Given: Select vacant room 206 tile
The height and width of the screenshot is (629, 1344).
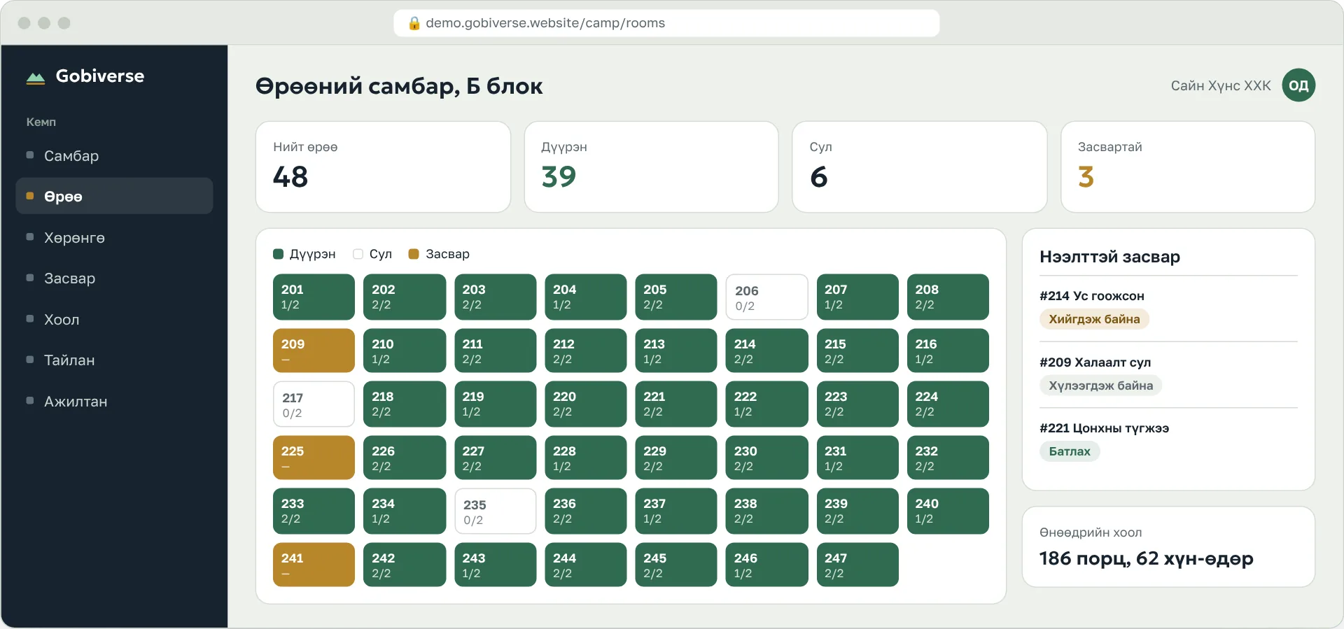Looking at the screenshot, I should (766, 297).
